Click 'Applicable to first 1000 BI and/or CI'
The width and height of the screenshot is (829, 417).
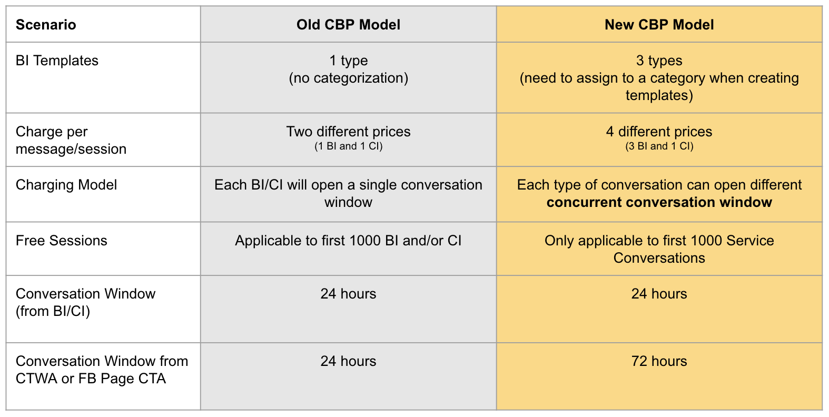pyautogui.click(x=348, y=241)
